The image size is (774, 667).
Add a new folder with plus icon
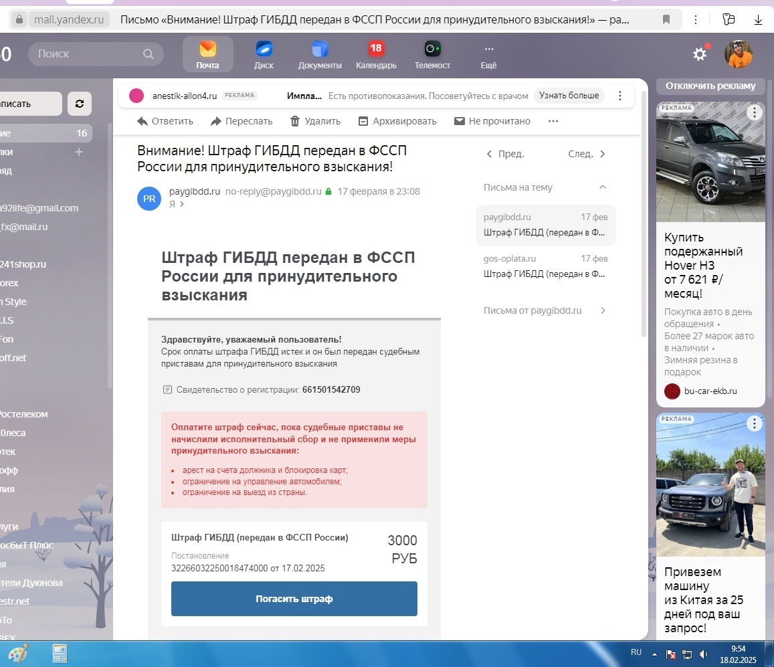pyautogui.click(x=79, y=152)
